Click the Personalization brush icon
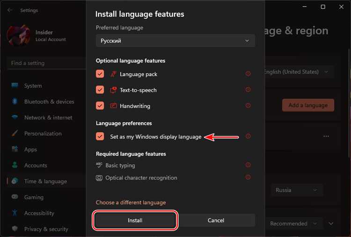351x237 pixels. pyautogui.click(x=15, y=133)
